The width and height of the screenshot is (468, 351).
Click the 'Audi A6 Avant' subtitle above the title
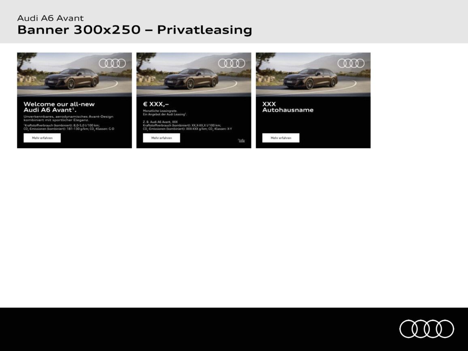[x=50, y=18]
